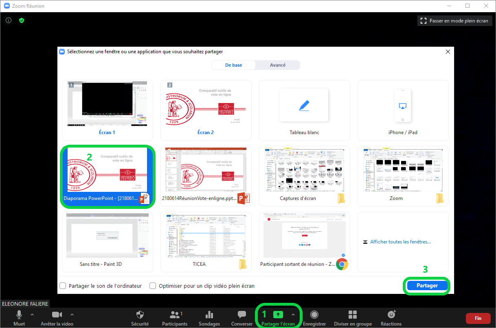Switch to the De base tab
The width and height of the screenshot is (496, 328).
[x=233, y=65]
